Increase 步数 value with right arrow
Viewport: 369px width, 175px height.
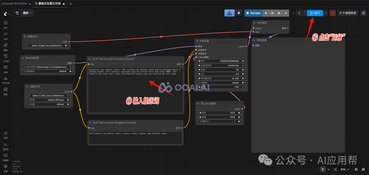[x=243, y=70]
